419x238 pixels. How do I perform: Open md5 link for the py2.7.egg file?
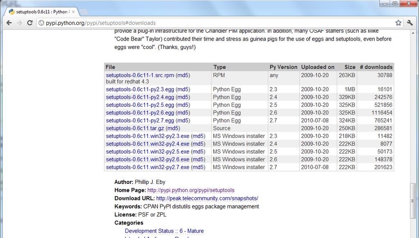(x=183, y=120)
